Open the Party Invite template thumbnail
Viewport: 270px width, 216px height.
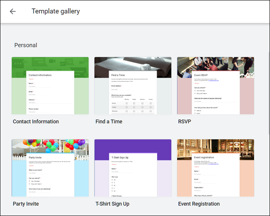pyautogui.click(x=50, y=168)
